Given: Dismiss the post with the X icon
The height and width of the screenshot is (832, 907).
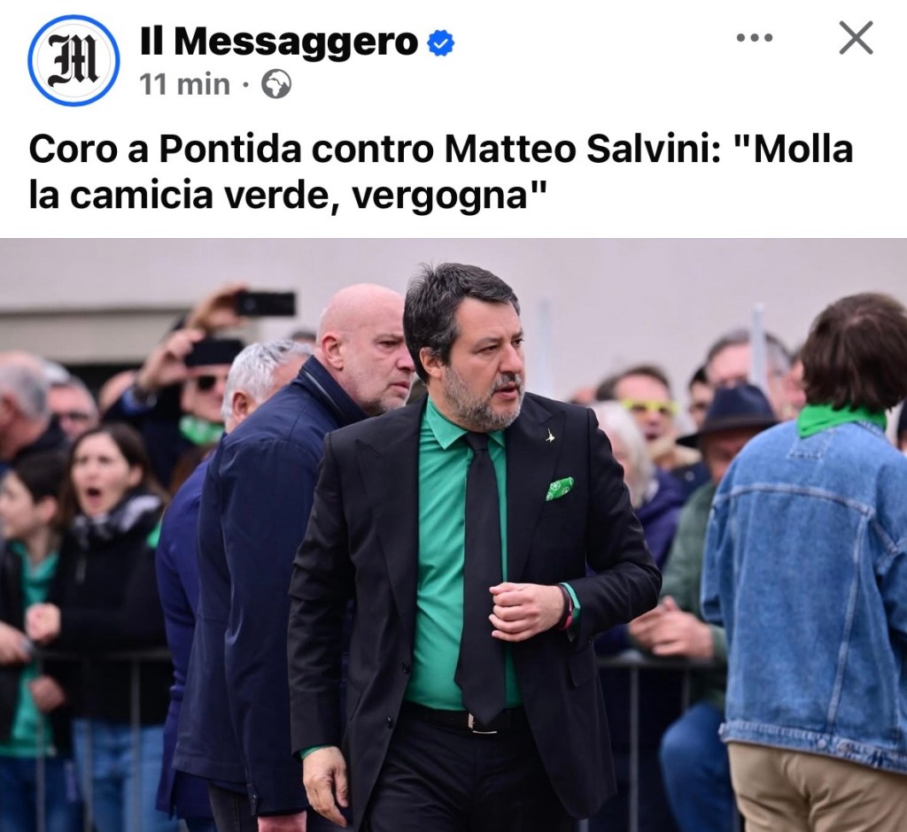Looking at the screenshot, I should tap(856, 38).
